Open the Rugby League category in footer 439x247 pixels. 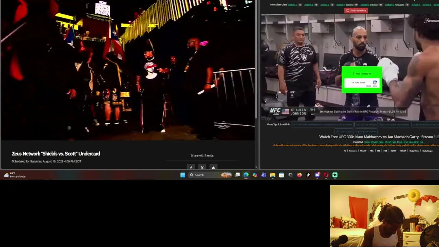pyautogui.click(x=427, y=151)
